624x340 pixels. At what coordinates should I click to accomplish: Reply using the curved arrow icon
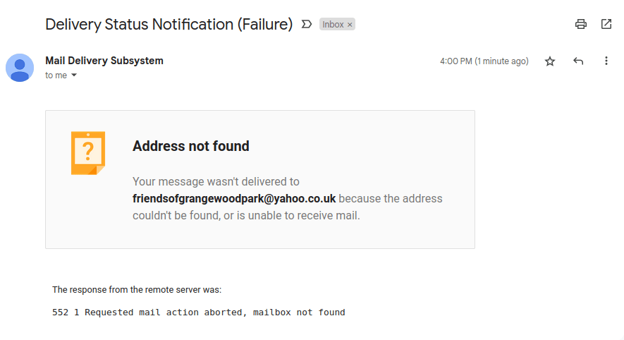[578, 61]
